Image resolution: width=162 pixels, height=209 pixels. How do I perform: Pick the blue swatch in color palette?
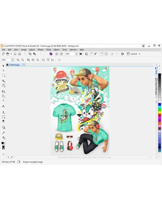159,104
